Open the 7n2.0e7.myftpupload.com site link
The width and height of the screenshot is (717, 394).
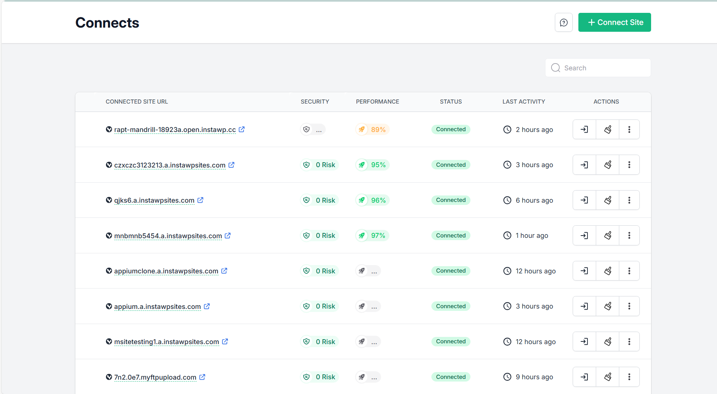155,377
